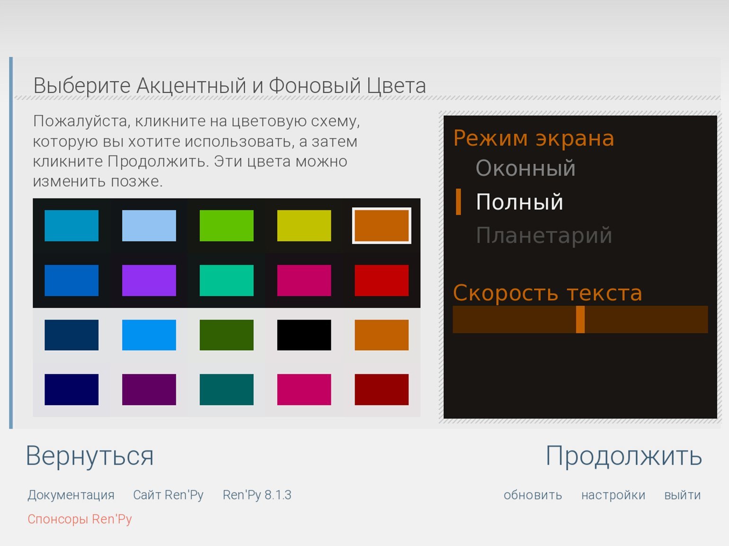This screenshot has width=729, height=546.
Task: Click the Спонсоры Ren'Py link
Action: pos(80,519)
